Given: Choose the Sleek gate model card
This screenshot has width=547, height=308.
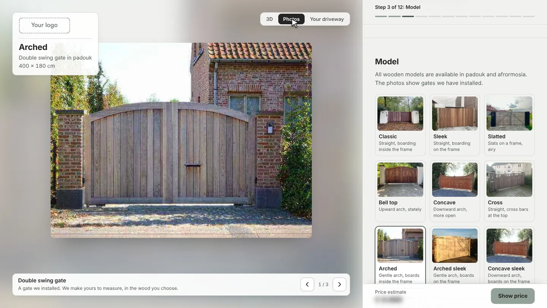Looking at the screenshot, I should coord(455,125).
